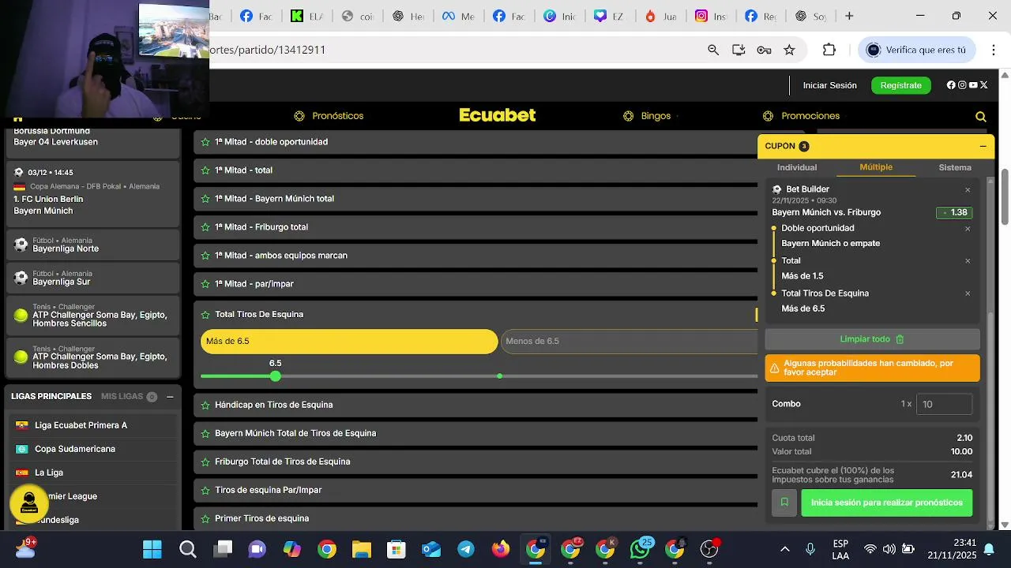The image size is (1011, 568).
Task: Click the browser address bar URL
Action: 269,50
